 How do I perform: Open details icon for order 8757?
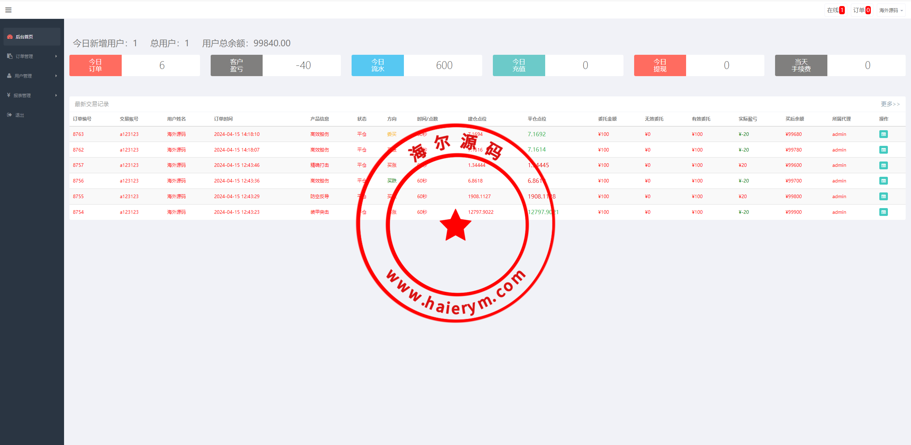tap(883, 165)
